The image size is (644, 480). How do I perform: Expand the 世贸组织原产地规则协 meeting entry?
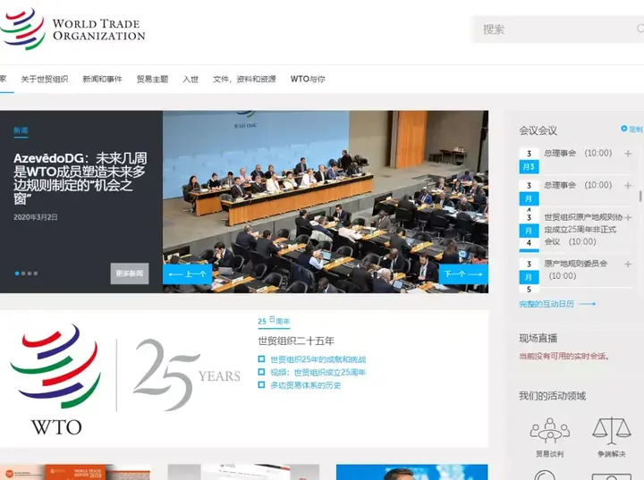pos(628,217)
